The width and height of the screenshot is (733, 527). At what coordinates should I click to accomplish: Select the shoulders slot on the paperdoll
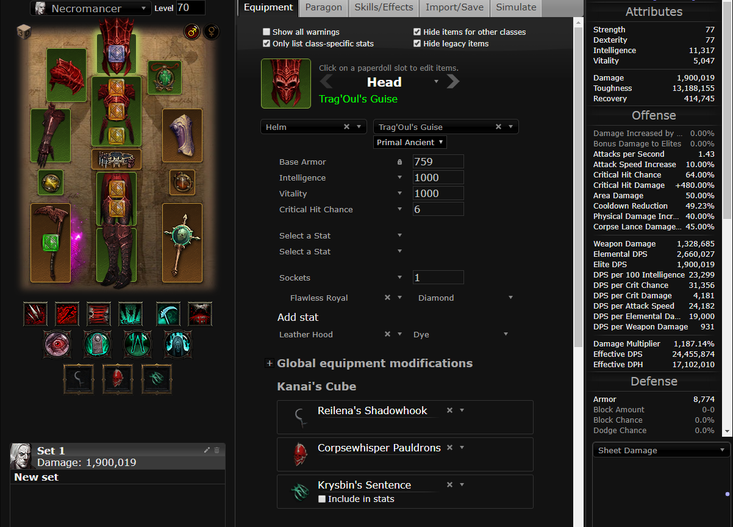click(x=66, y=80)
